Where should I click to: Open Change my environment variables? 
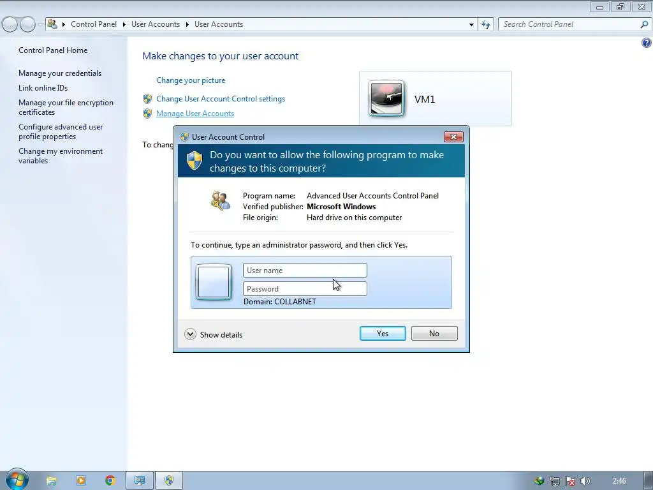click(61, 156)
